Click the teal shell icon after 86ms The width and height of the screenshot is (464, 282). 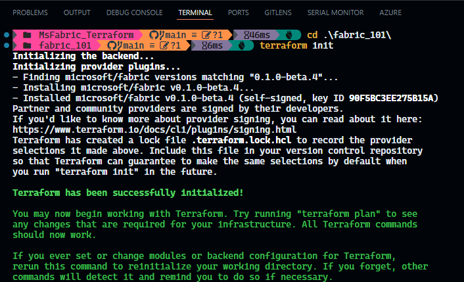[242, 45]
